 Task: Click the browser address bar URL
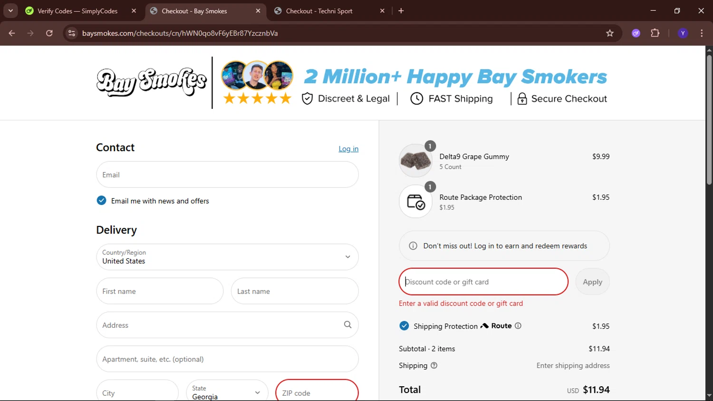pyautogui.click(x=180, y=33)
